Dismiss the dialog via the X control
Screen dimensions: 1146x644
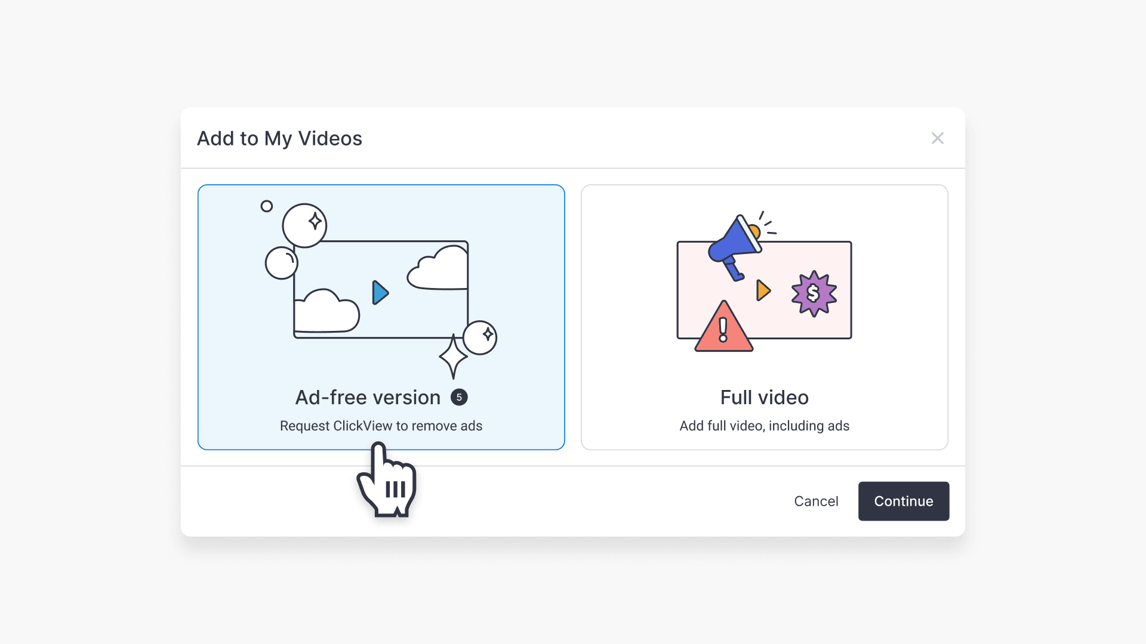click(x=938, y=138)
